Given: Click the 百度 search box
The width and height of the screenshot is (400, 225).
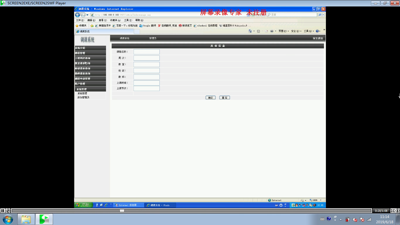Looking at the screenshot, I should coord(292,15).
